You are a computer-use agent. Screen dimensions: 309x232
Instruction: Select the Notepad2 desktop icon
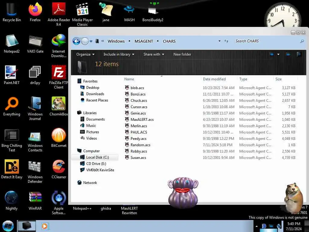point(11,44)
